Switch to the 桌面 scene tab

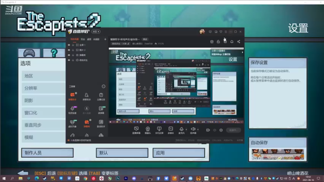tap(89, 39)
